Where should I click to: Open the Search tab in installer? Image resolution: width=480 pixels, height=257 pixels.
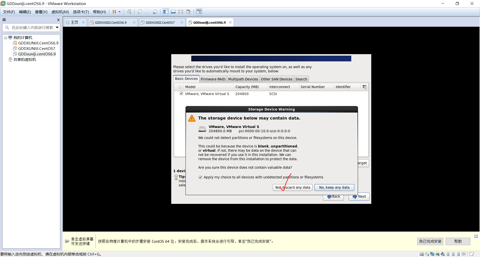pos(301,79)
